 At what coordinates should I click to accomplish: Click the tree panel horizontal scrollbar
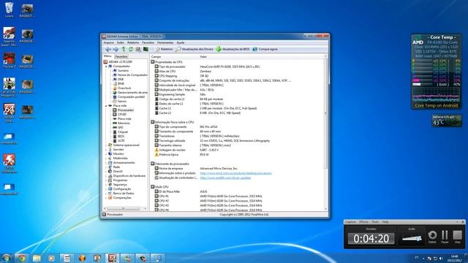click(125, 208)
